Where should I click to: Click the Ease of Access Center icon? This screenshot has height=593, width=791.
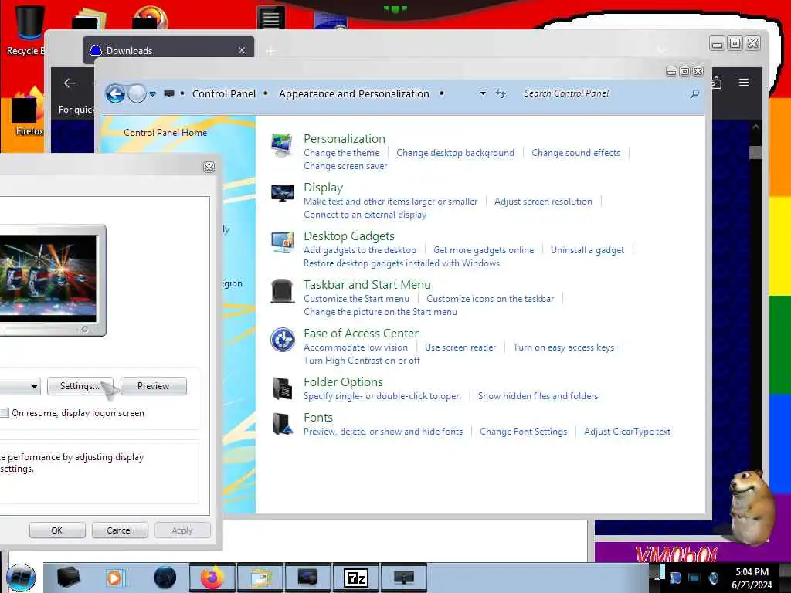[282, 340]
